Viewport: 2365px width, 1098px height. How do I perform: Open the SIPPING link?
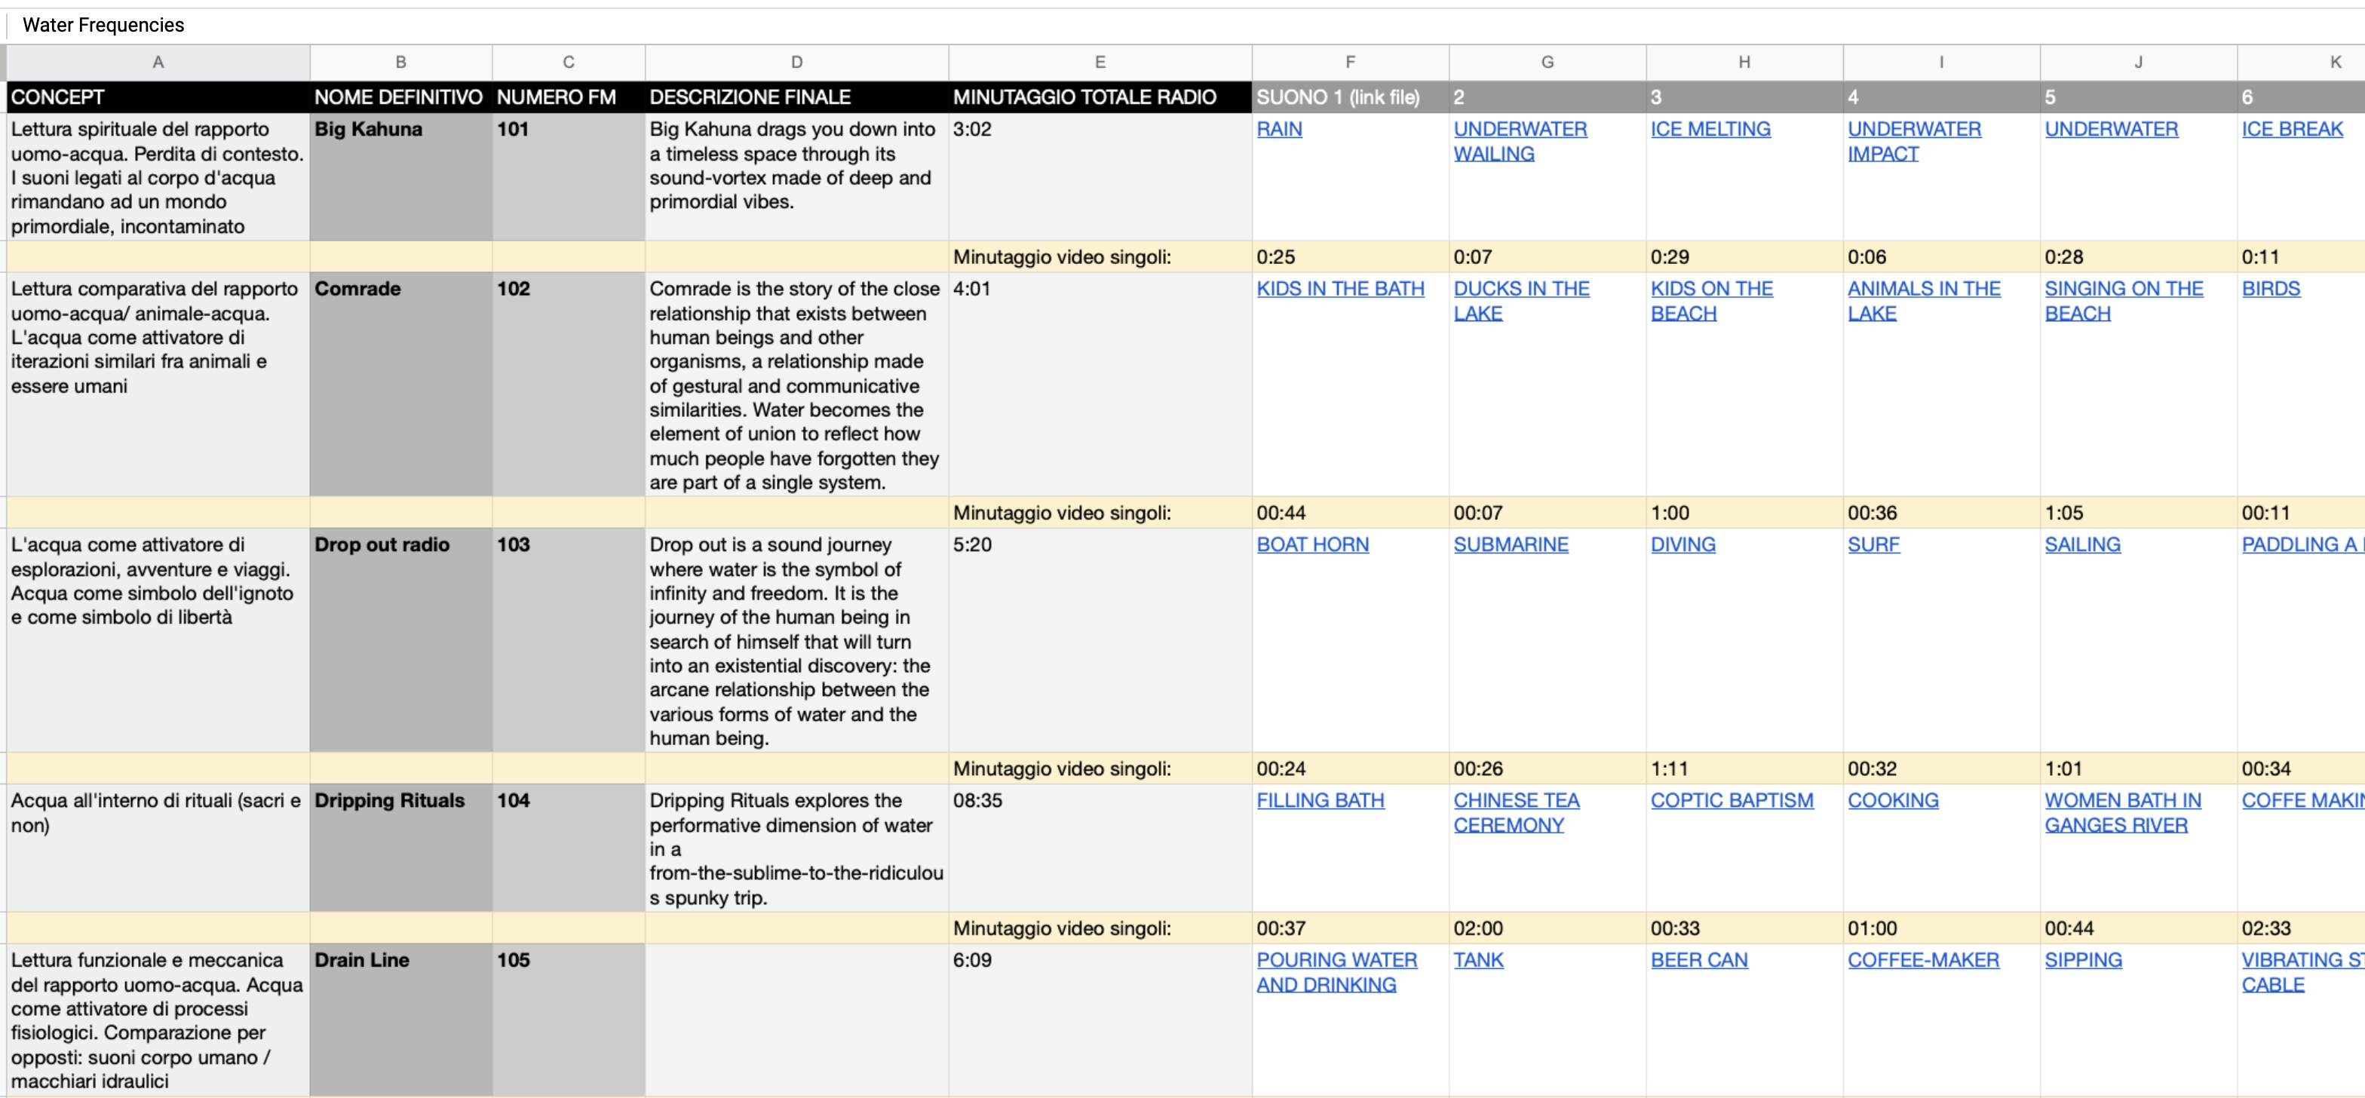tap(2082, 960)
